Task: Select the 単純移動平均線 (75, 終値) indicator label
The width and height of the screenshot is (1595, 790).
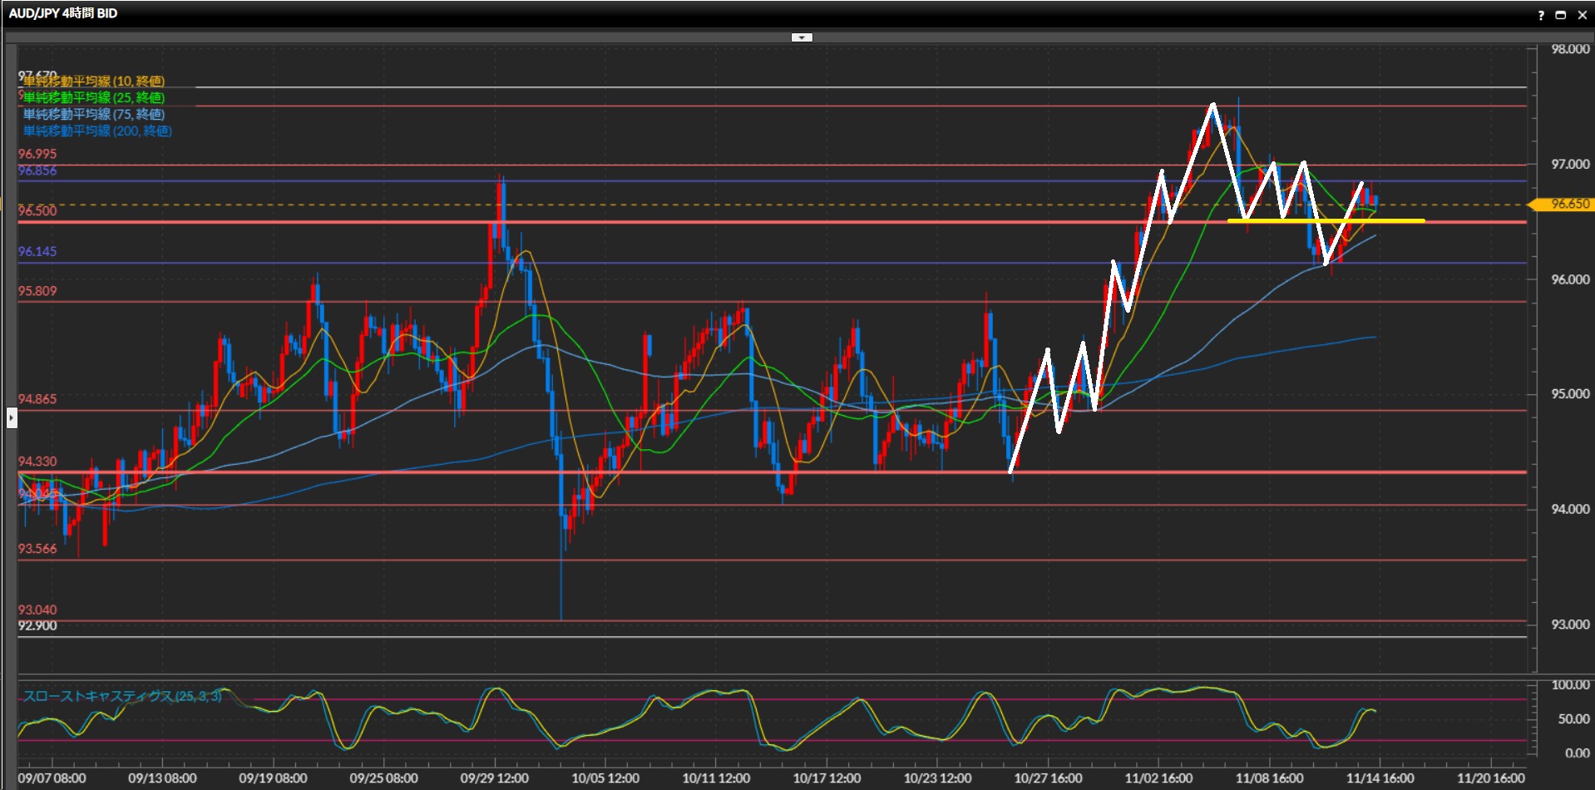Action: pyautogui.click(x=94, y=115)
